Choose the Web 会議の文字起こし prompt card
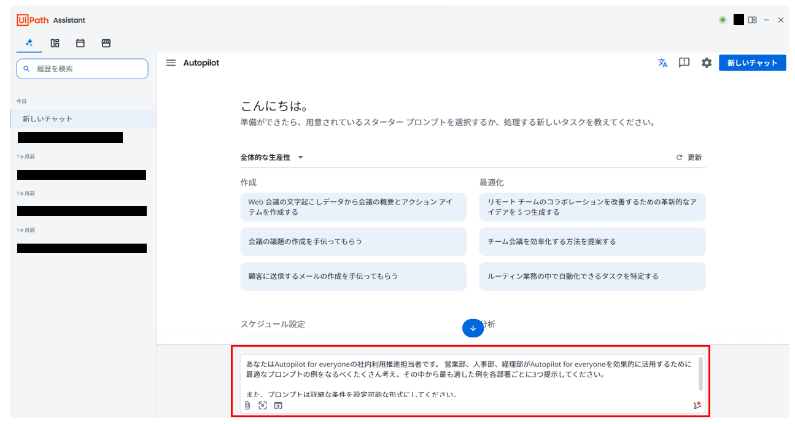The height and width of the screenshot is (424, 795). pyautogui.click(x=353, y=207)
